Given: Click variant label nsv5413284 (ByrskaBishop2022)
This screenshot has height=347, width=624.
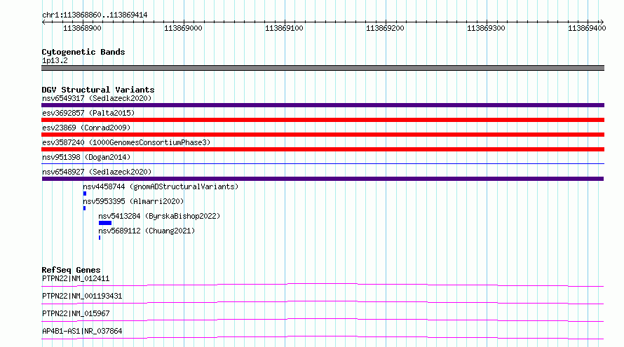Looking at the screenshot, I should (x=159, y=216).
